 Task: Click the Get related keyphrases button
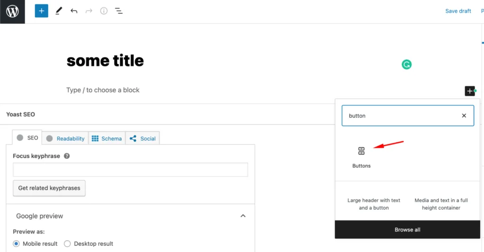tap(49, 188)
